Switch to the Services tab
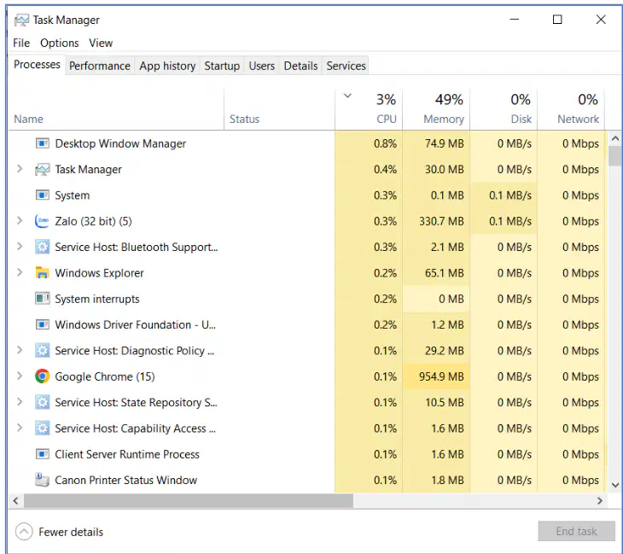 pos(346,66)
